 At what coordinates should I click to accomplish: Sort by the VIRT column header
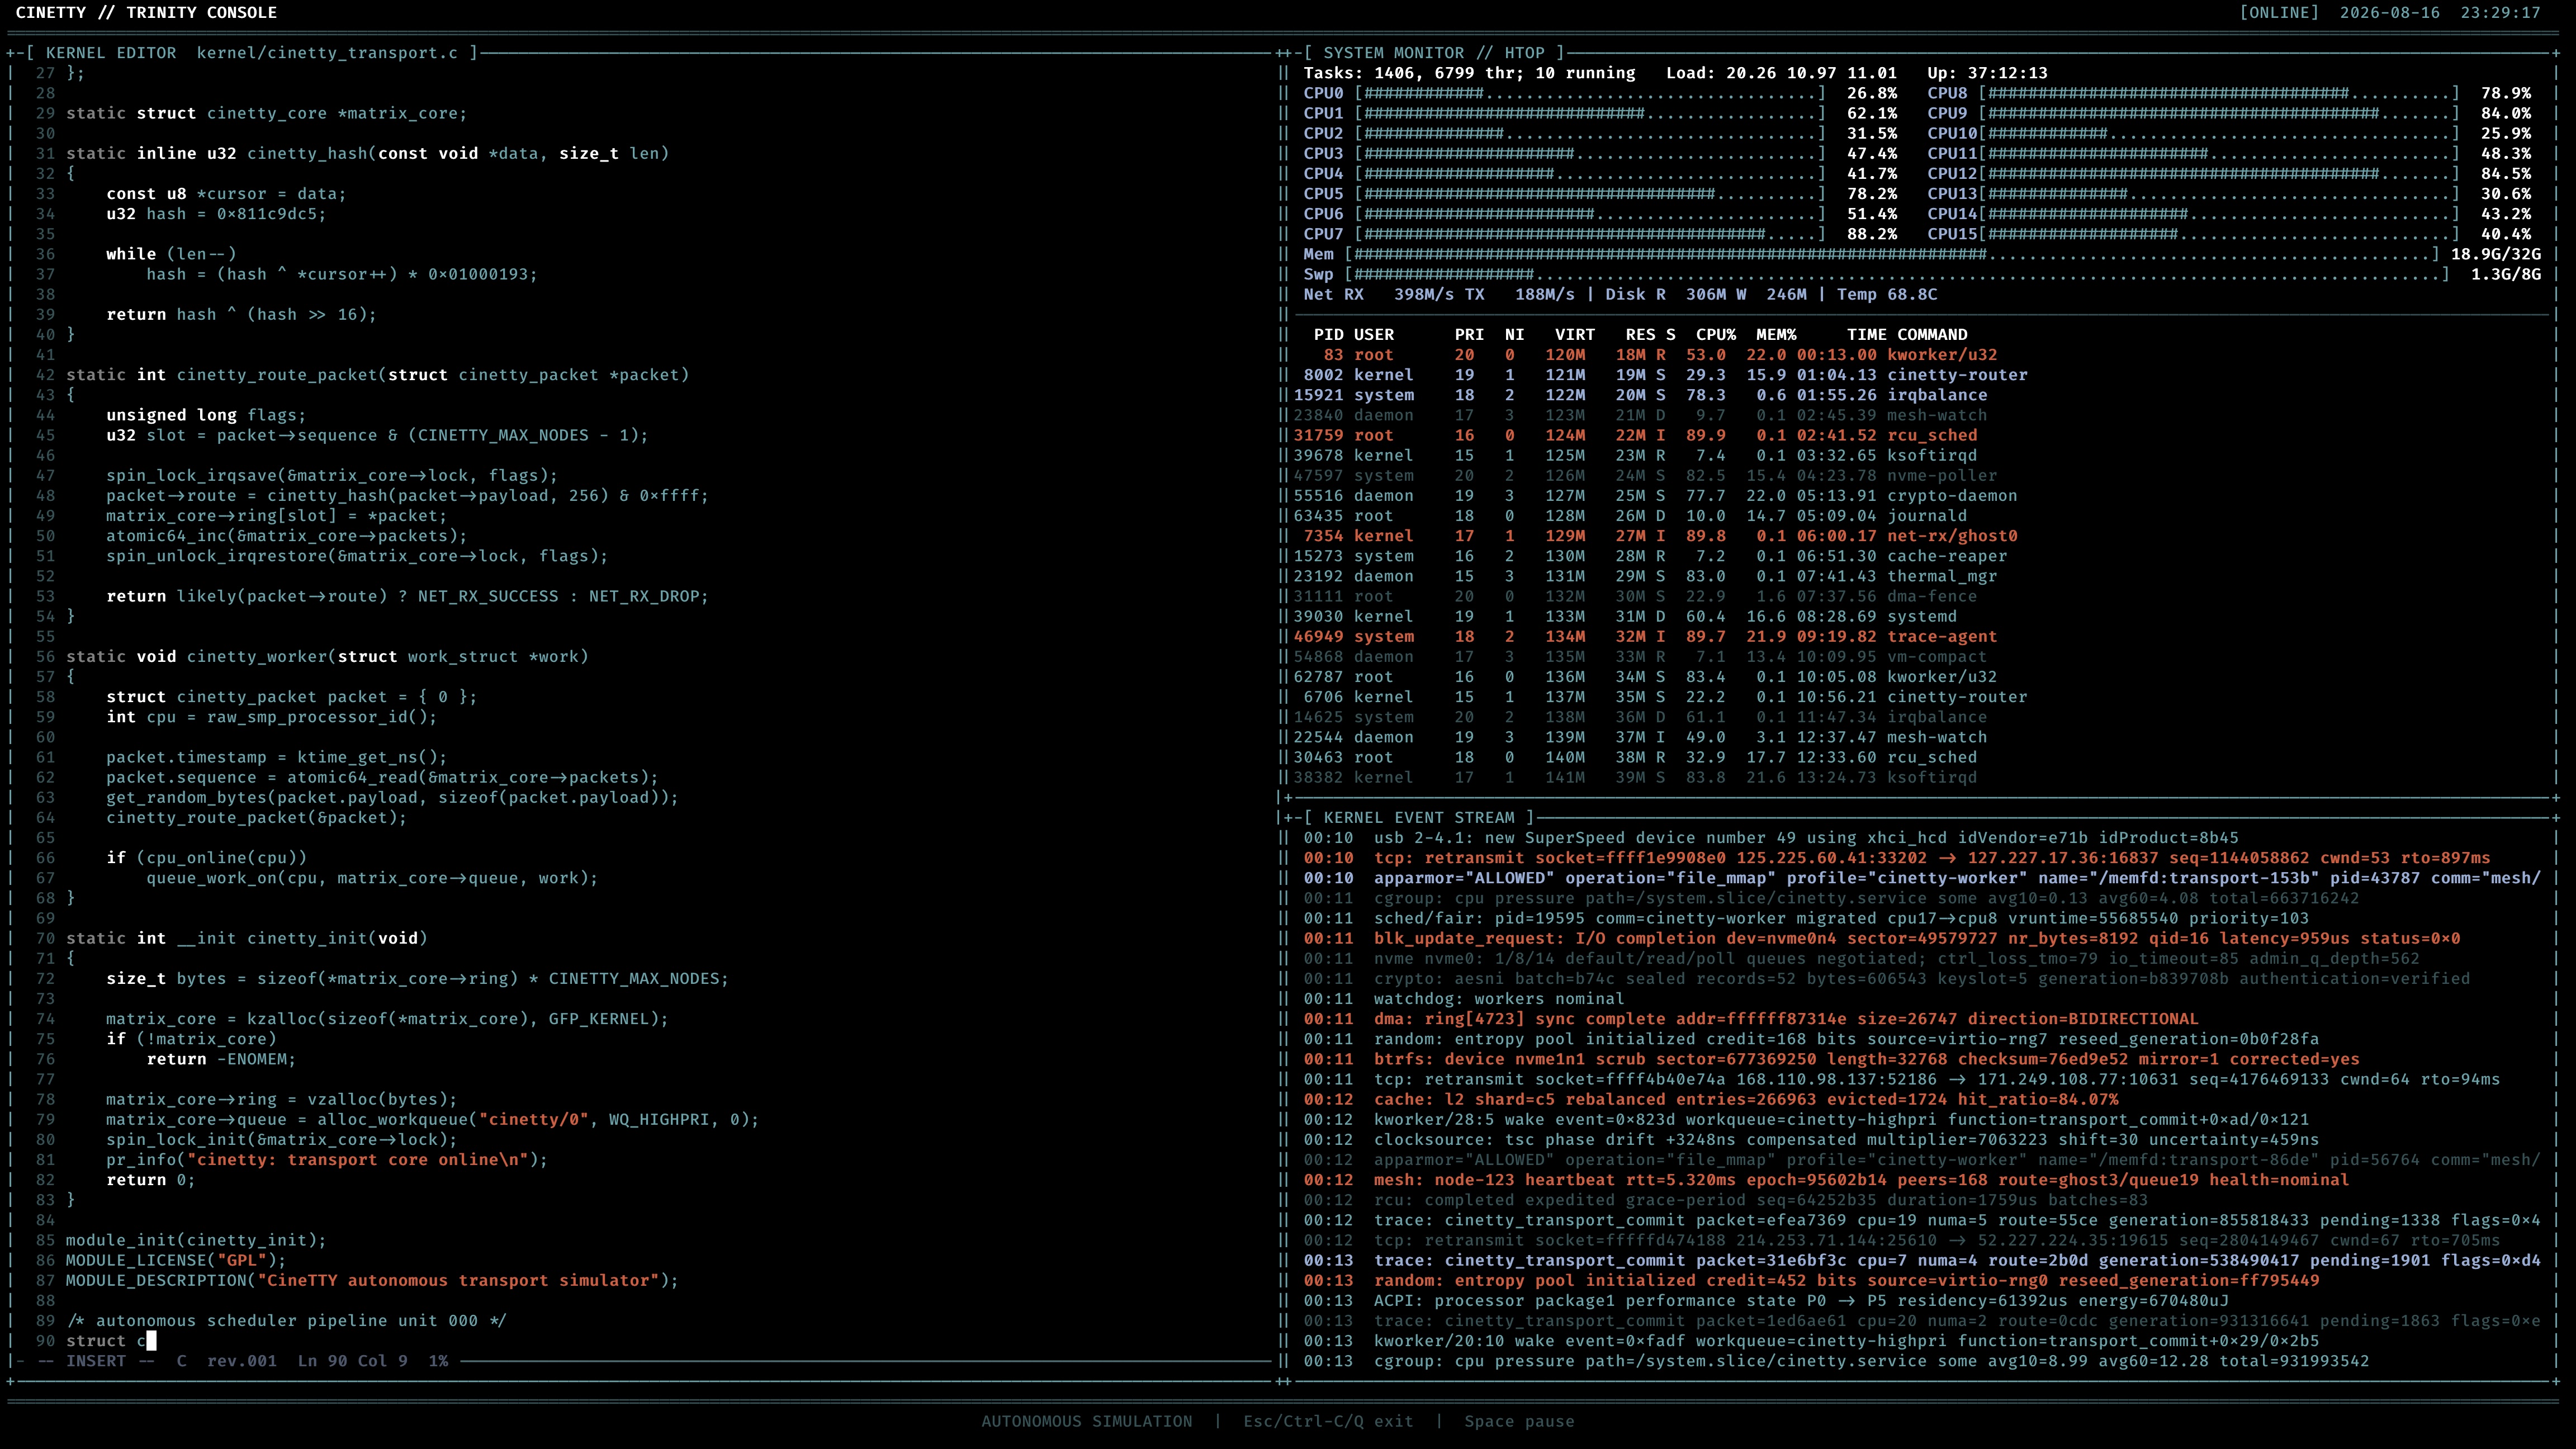click(1575, 335)
